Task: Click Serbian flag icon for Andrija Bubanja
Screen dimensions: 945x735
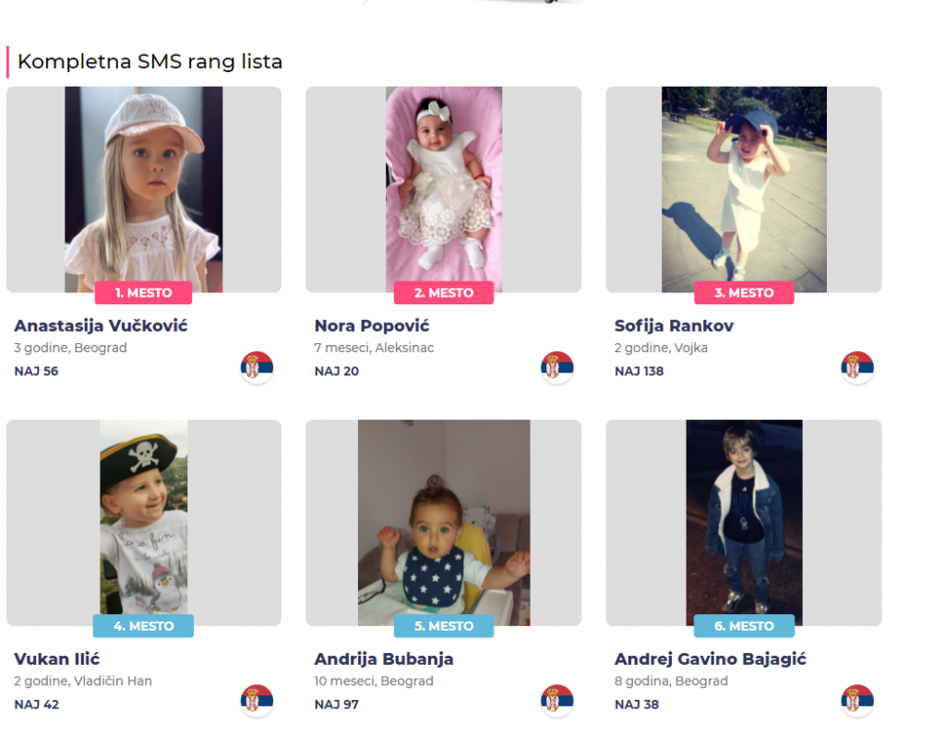Action: [x=556, y=700]
